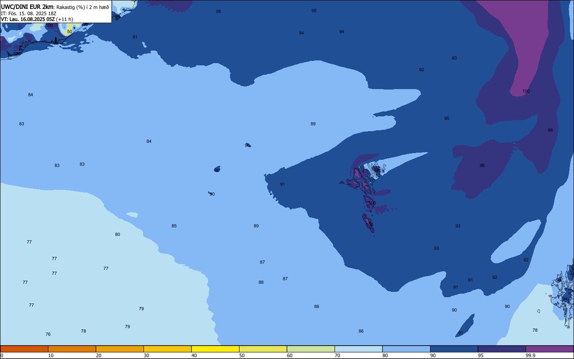Screen dimensions: 574x359
Task: Select the 20–30 amber legend color segment
Action: point(120,349)
